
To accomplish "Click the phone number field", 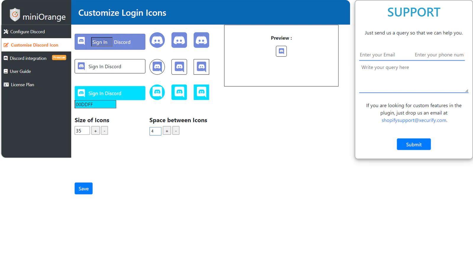I will [439, 55].
